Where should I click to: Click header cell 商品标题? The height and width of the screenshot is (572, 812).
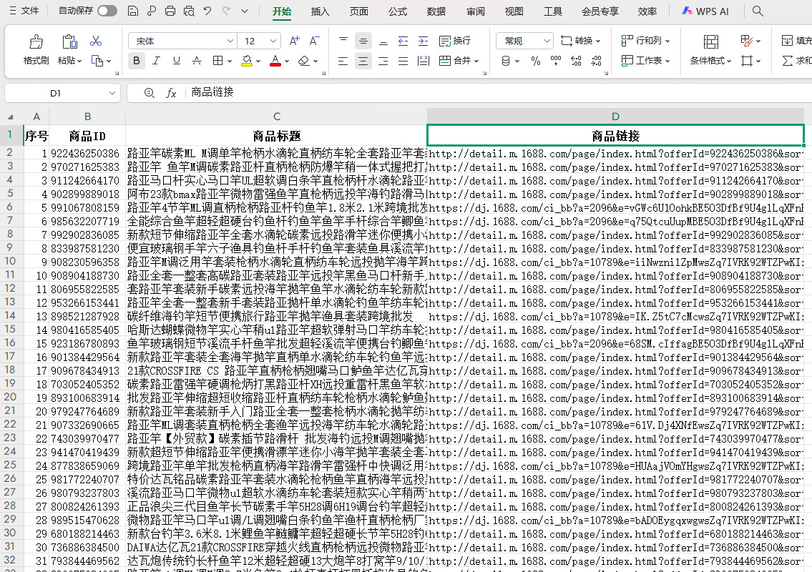[277, 136]
